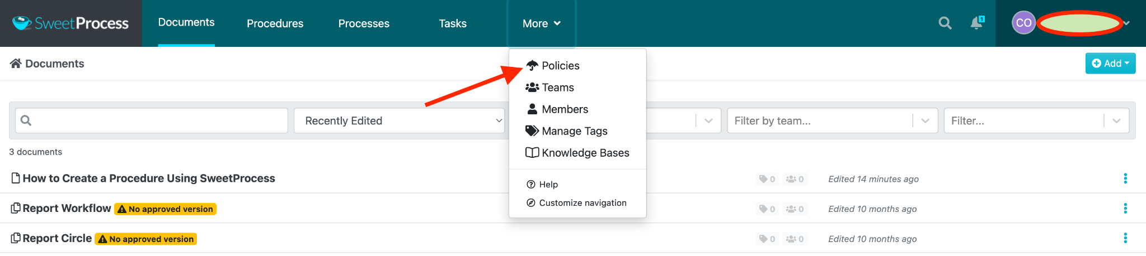Open the Report Workflow document
Screen dimensions: 1146x256
(x=67, y=209)
